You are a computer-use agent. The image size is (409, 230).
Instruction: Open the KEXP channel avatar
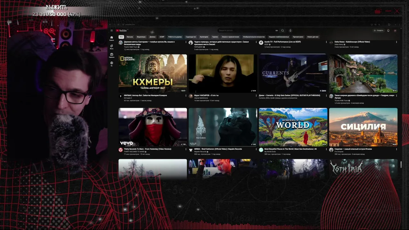click(x=261, y=42)
